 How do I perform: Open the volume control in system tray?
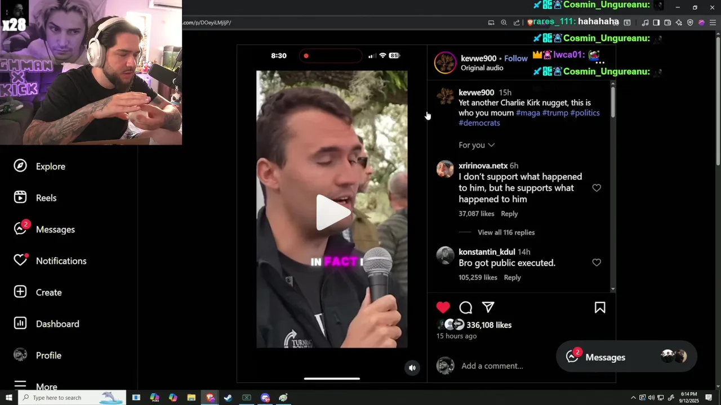click(651, 398)
